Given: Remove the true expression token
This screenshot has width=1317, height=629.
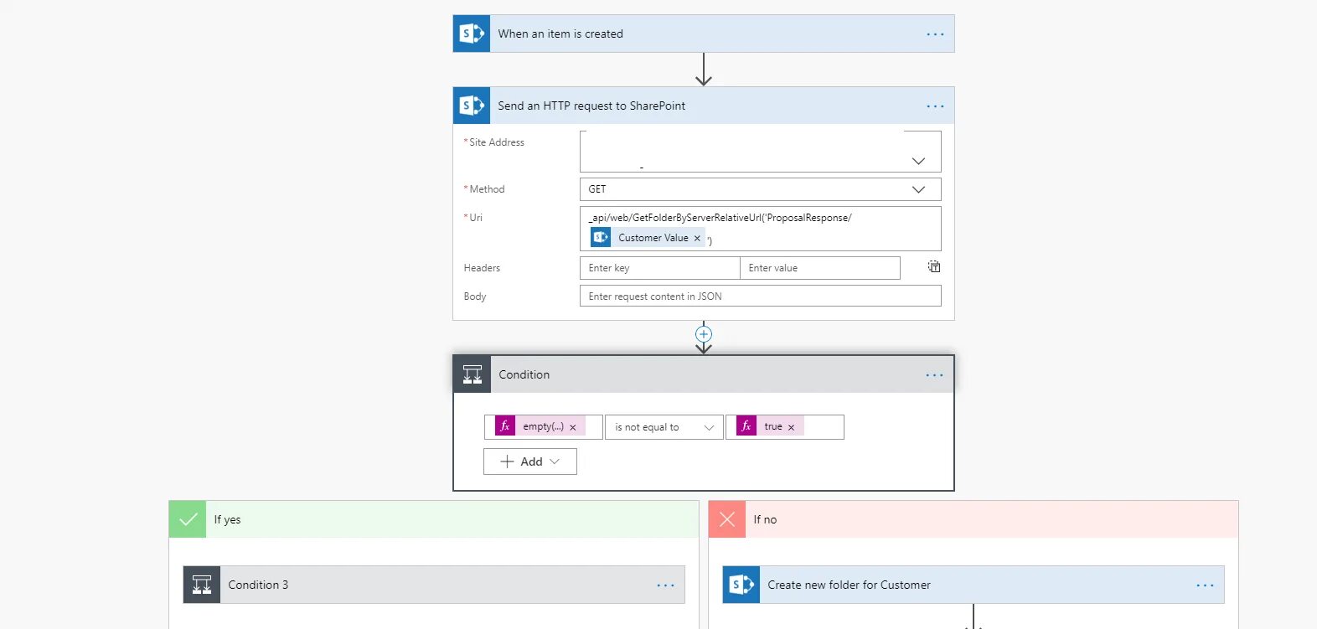Looking at the screenshot, I should 791,427.
